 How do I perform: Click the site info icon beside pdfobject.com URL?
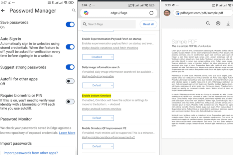point(177,13)
